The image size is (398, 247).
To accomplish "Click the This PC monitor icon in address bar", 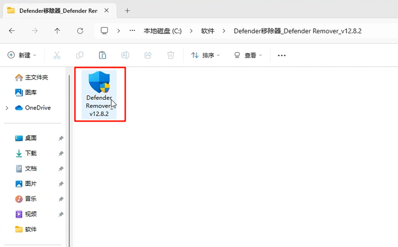I will (x=105, y=31).
